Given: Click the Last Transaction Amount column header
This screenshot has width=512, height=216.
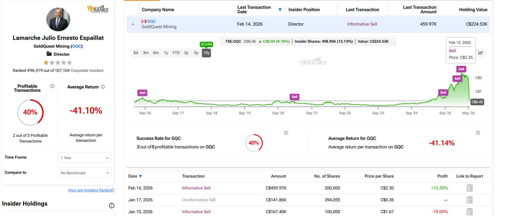Looking at the screenshot, I should [x=419, y=9].
